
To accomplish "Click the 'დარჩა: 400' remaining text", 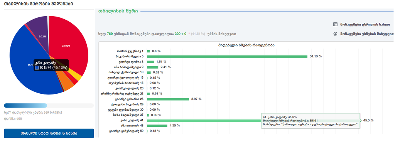I will tap(13, 118).
